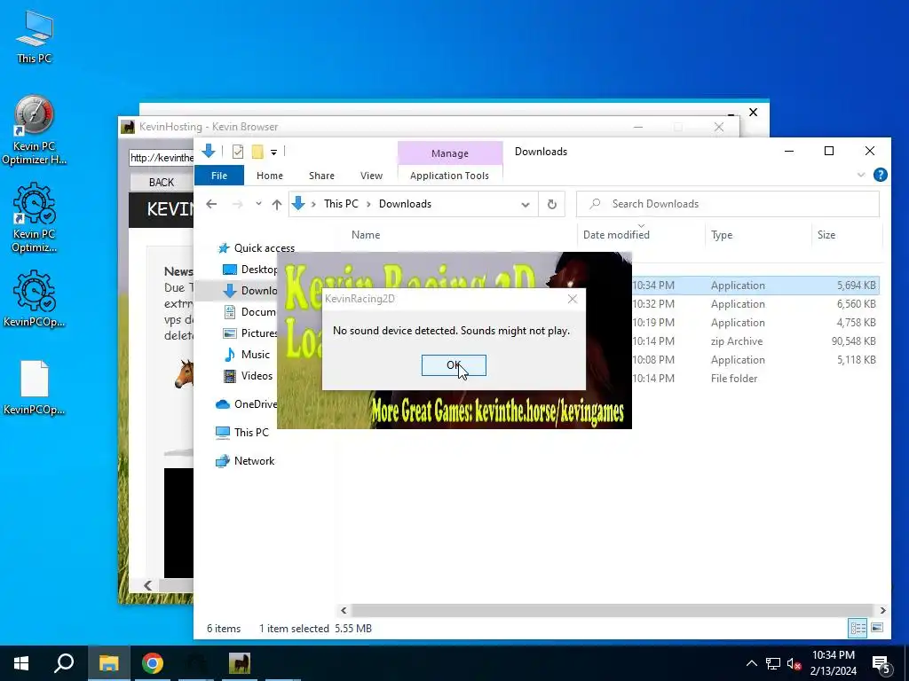Viewport: 909px width, 681px height.
Task: Click This PC in the address breadcrumb
Action: pyautogui.click(x=341, y=204)
